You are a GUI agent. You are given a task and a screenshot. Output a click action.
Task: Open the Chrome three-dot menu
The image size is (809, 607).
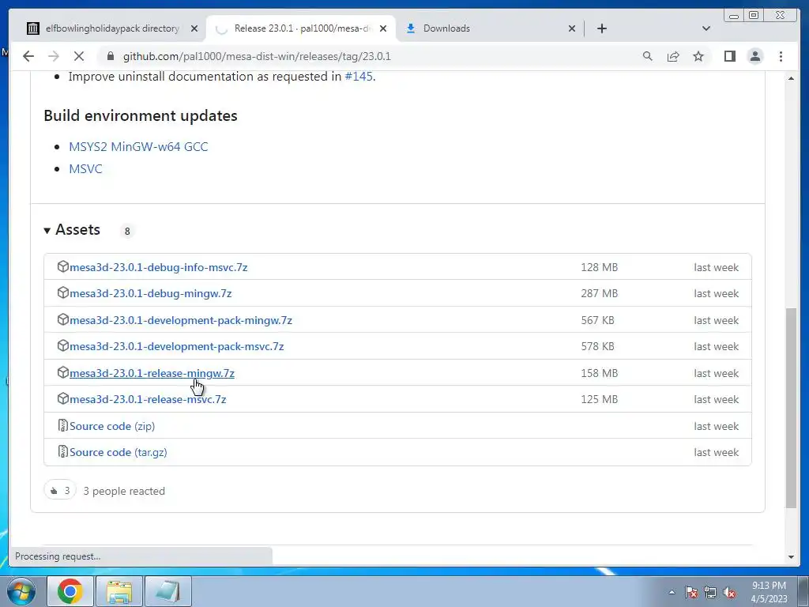[x=781, y=56]
